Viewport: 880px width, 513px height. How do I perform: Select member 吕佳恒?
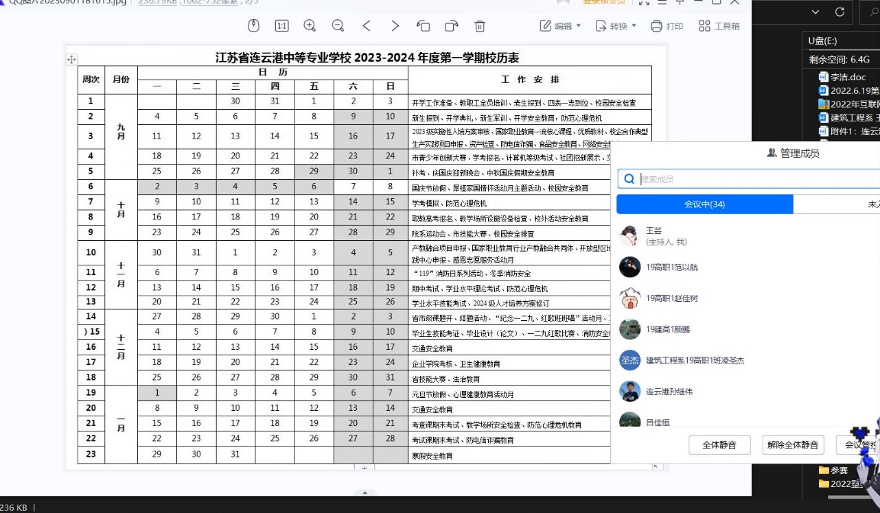tap(748, 420)
